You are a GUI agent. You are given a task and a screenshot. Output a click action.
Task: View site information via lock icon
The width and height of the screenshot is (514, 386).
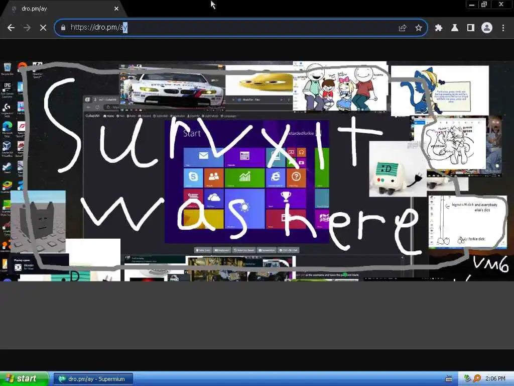pyautogui.click(x=63, y=28)
